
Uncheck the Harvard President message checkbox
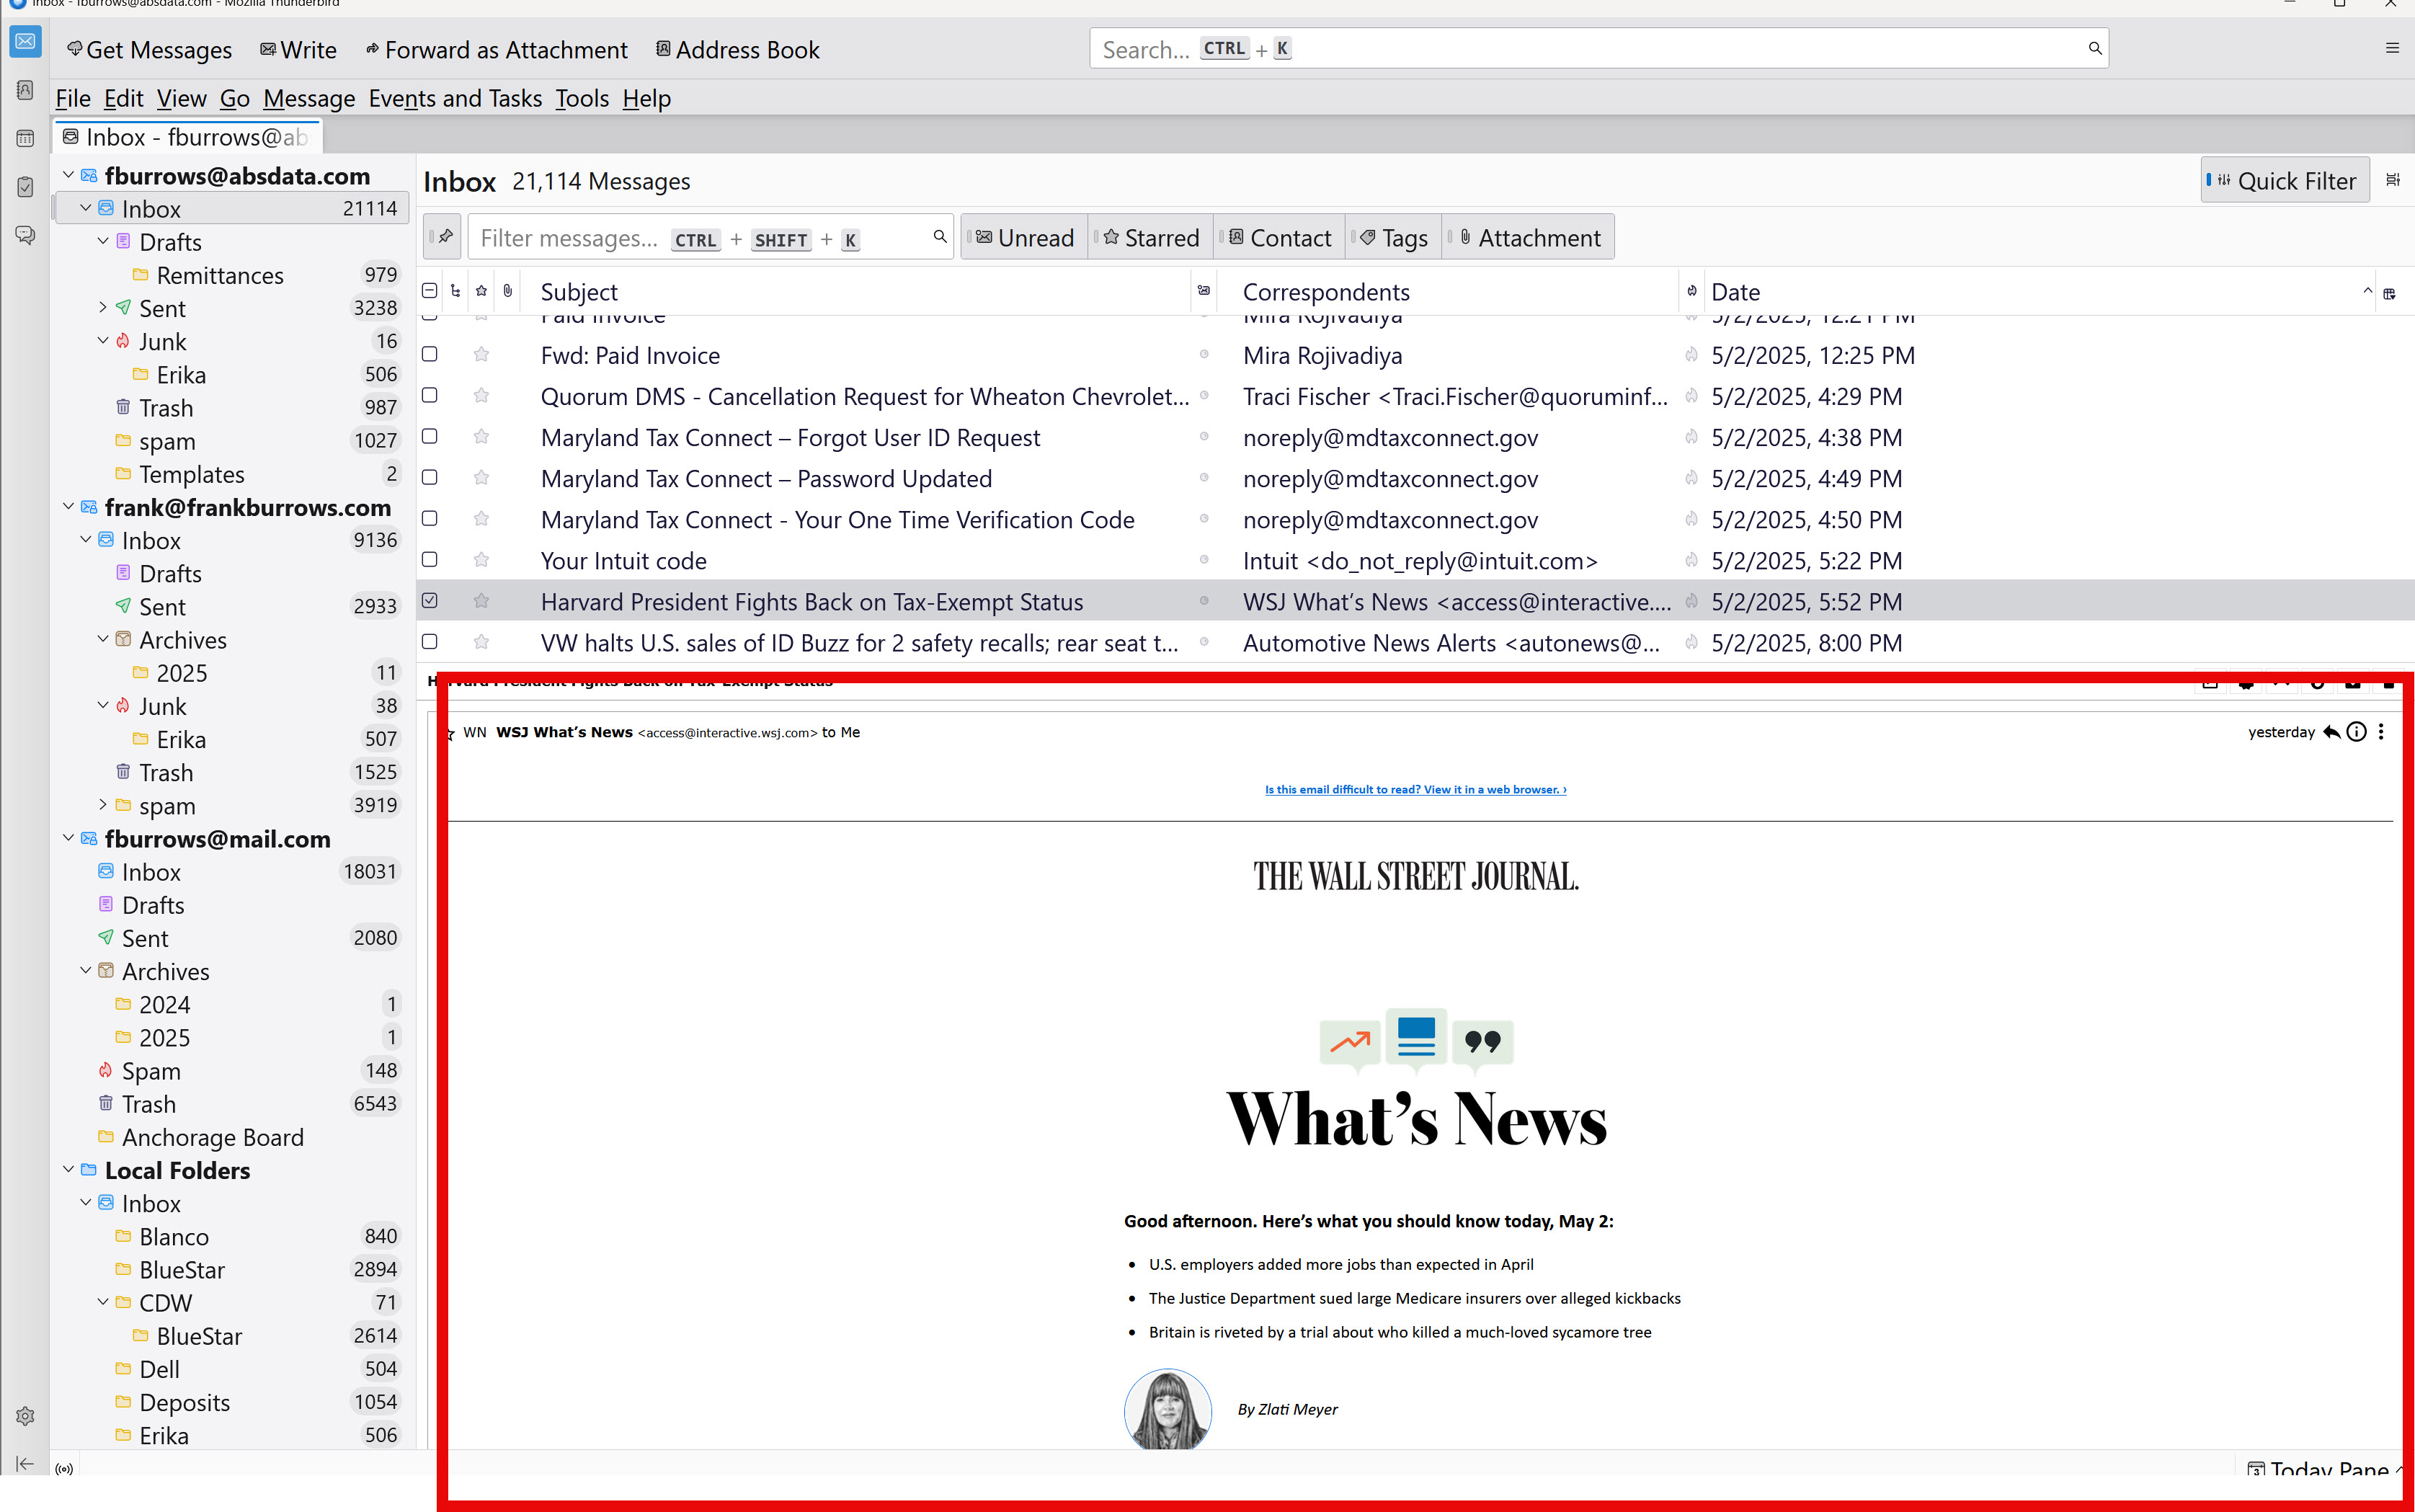pos(430,601)
